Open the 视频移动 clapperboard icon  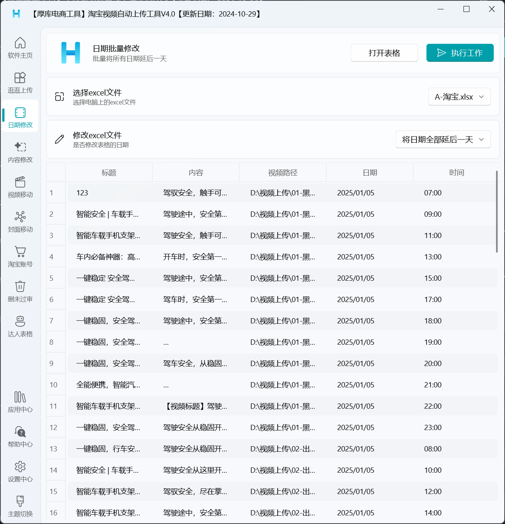pos(20,182)
